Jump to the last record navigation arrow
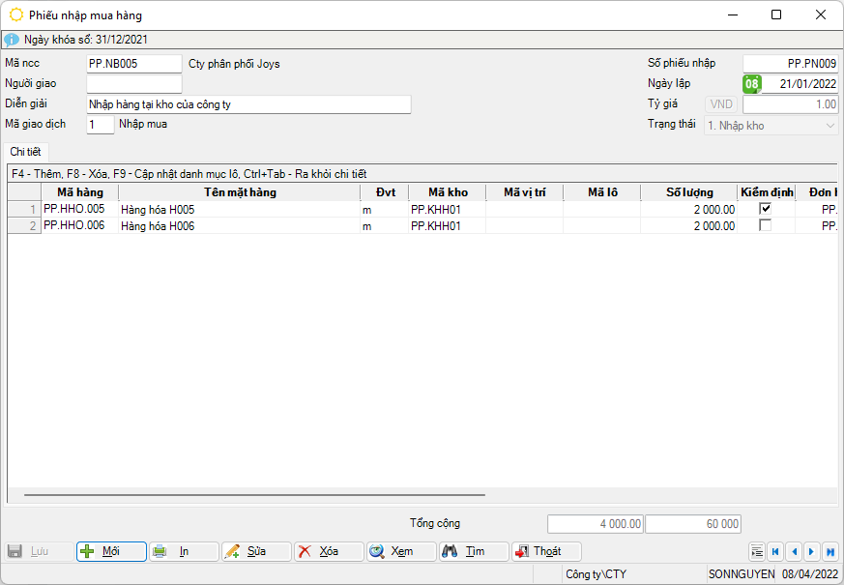844x585 pixels. 829,551
